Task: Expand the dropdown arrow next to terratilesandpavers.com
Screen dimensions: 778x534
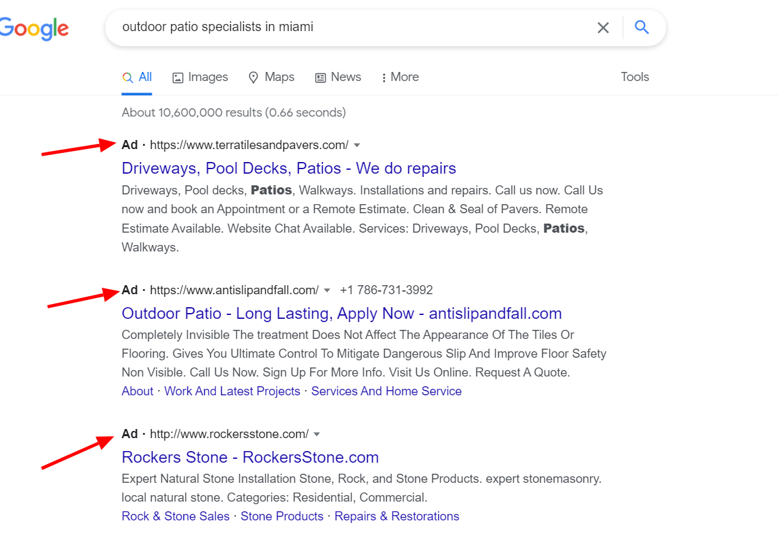Action: 357,145
